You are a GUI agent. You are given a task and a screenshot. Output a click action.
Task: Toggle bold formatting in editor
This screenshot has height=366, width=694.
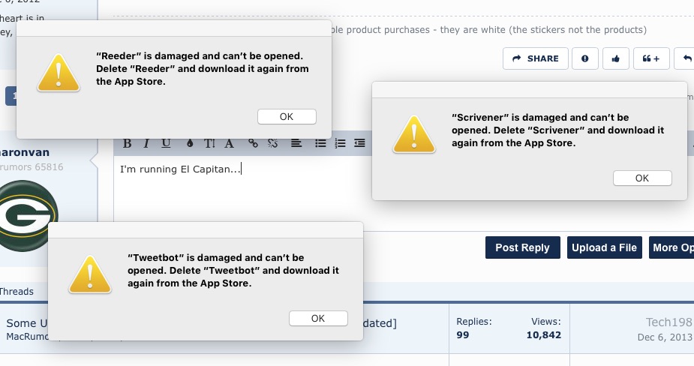tap(127, 142)
